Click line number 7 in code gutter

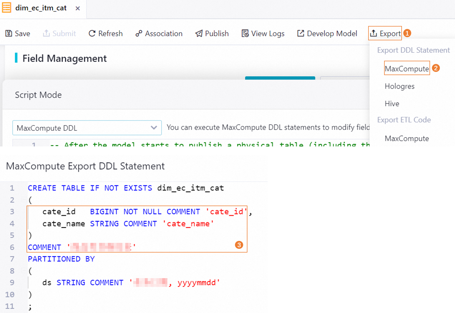pos(12,259)
